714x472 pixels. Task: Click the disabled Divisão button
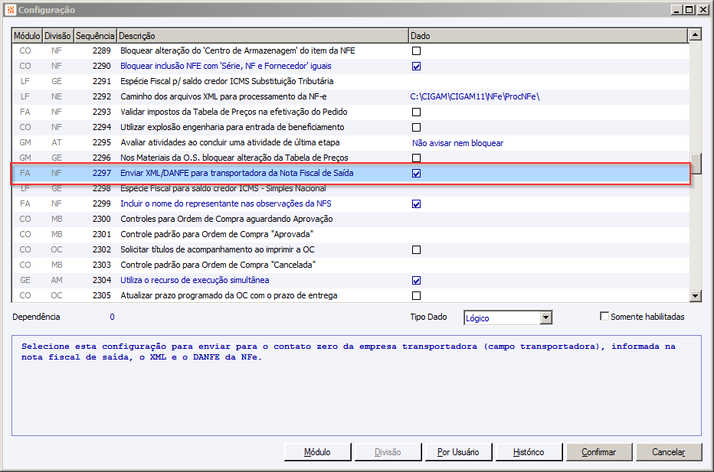click(x=388, y=452)
